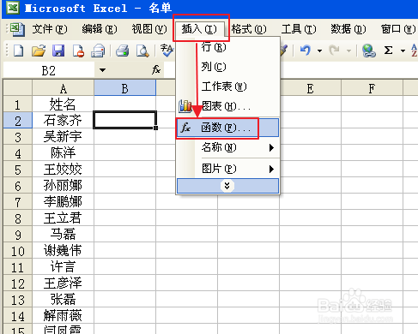Open the AutoSum functions dropdown arrow

click(x=403, y=51)
